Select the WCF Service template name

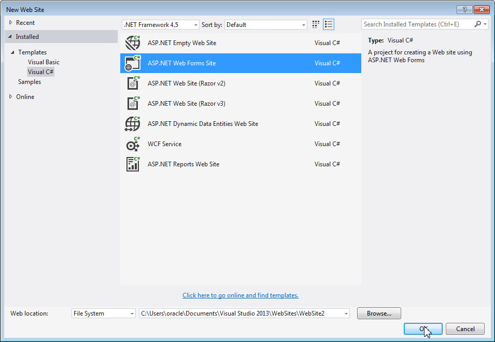164,144
